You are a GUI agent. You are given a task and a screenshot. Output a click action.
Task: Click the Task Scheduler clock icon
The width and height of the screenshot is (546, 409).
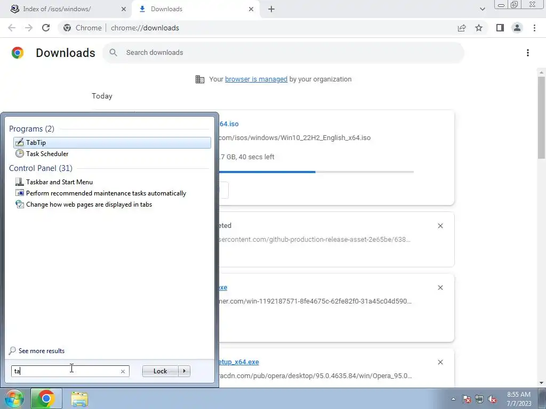coord(20,153)
